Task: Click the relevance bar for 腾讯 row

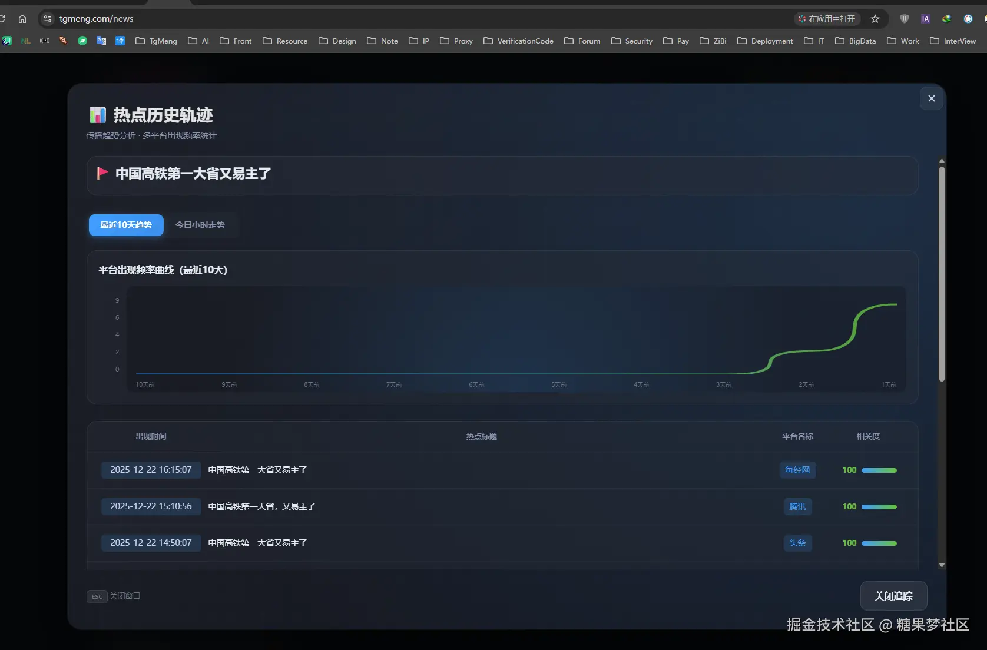Action: click(x=879, y=507)
